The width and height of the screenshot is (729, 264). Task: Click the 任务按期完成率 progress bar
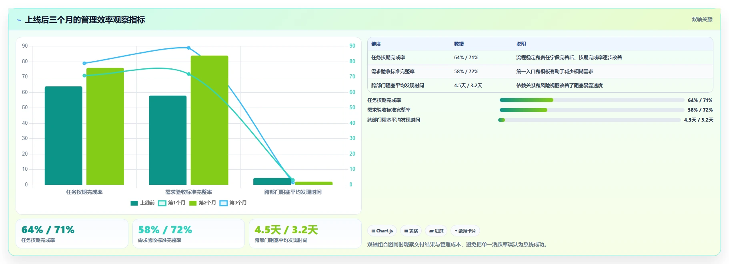point(592,100)
